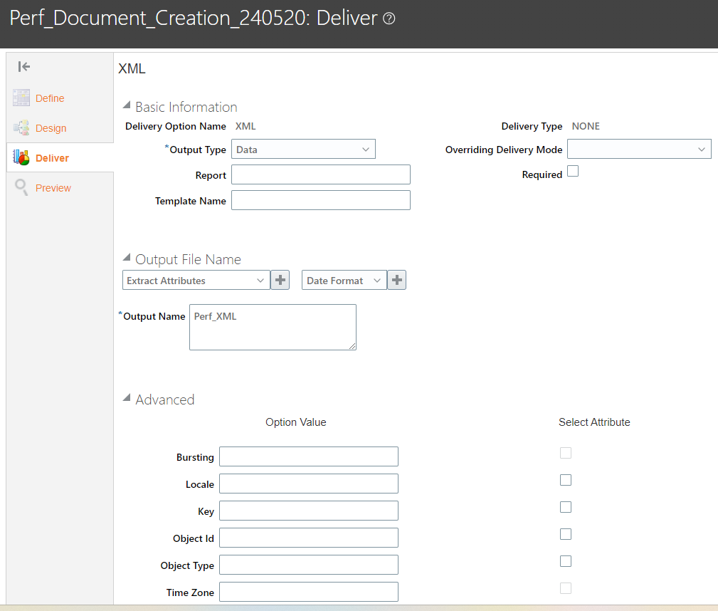This screenshot has height=611, width=718.
Task: Open help icon beside Deliver title
Action: 389,19
